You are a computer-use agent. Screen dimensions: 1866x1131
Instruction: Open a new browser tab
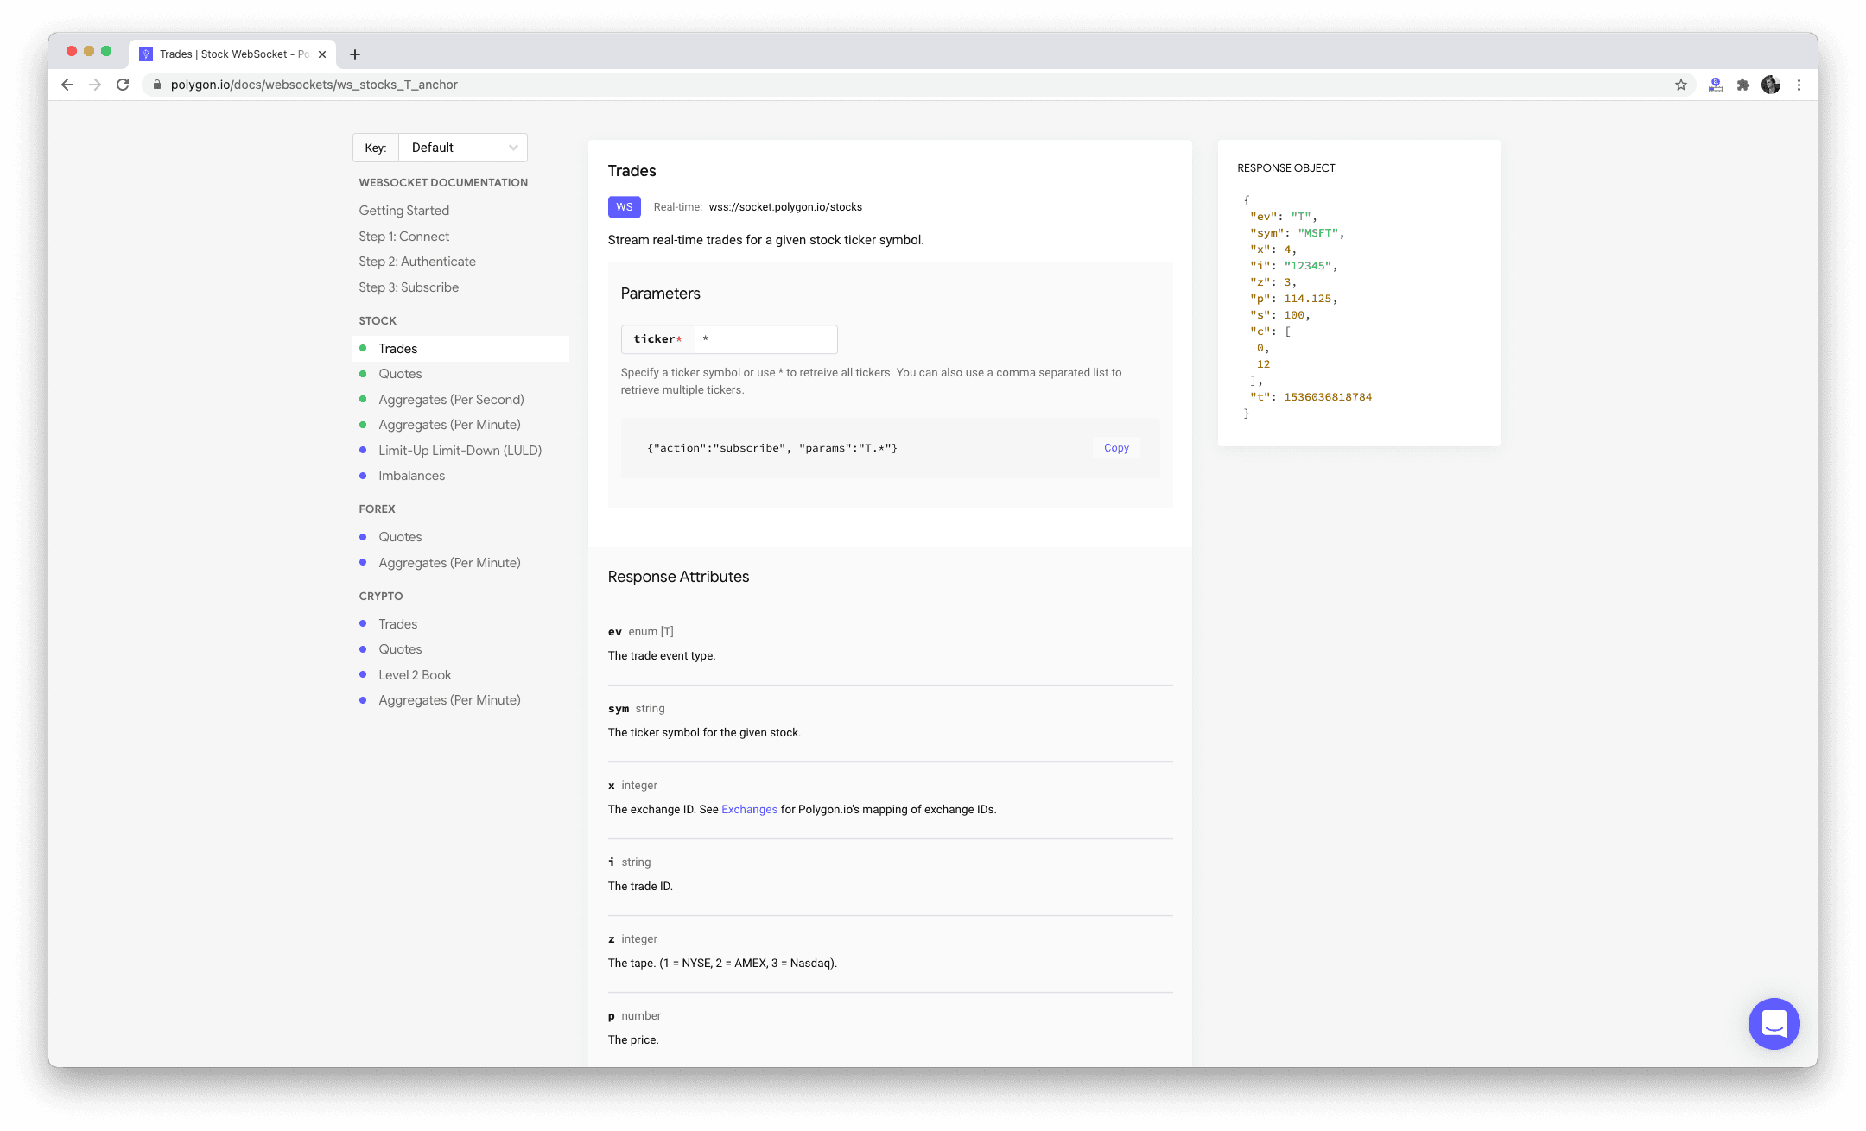click(x=354, y=54)
